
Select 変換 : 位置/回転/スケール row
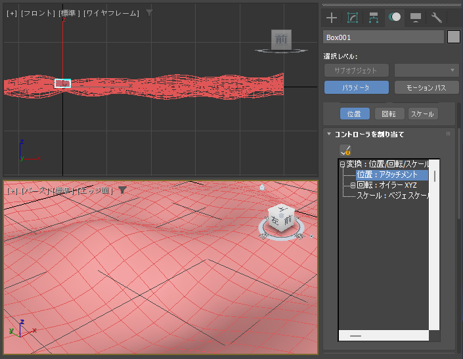387,164
